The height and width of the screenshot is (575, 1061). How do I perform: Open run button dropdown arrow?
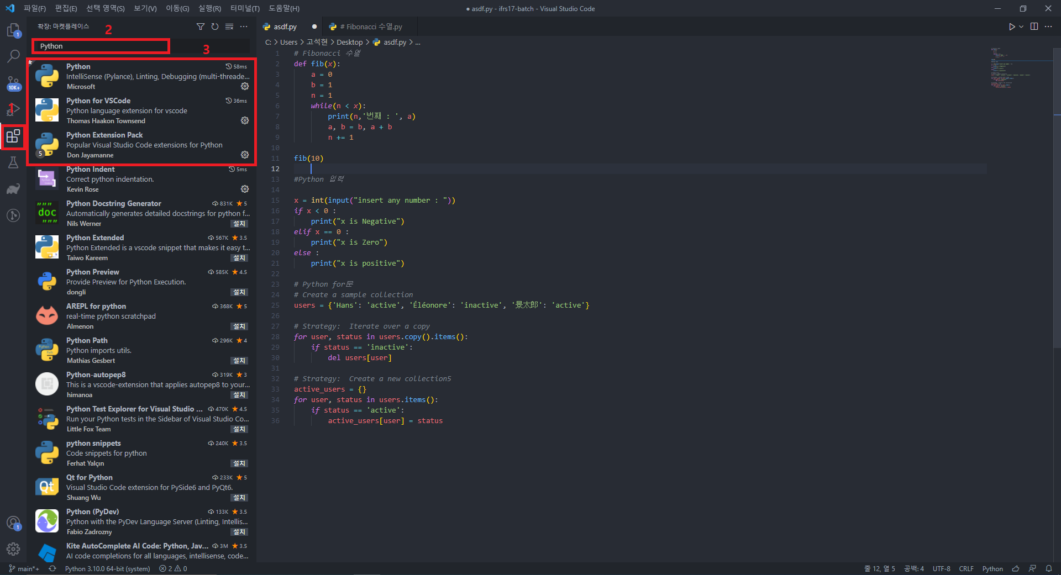1021,27
